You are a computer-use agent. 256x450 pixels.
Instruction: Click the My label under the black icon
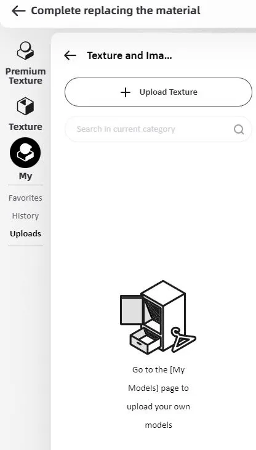(25, 176)
